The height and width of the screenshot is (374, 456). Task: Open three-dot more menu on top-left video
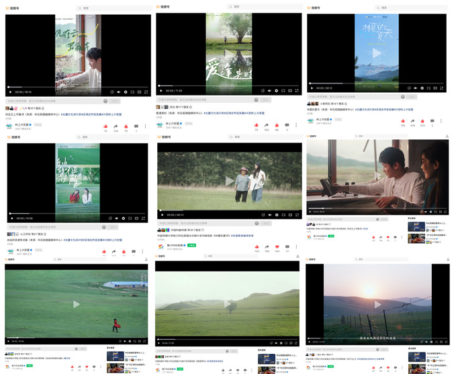tap(146, 126)
